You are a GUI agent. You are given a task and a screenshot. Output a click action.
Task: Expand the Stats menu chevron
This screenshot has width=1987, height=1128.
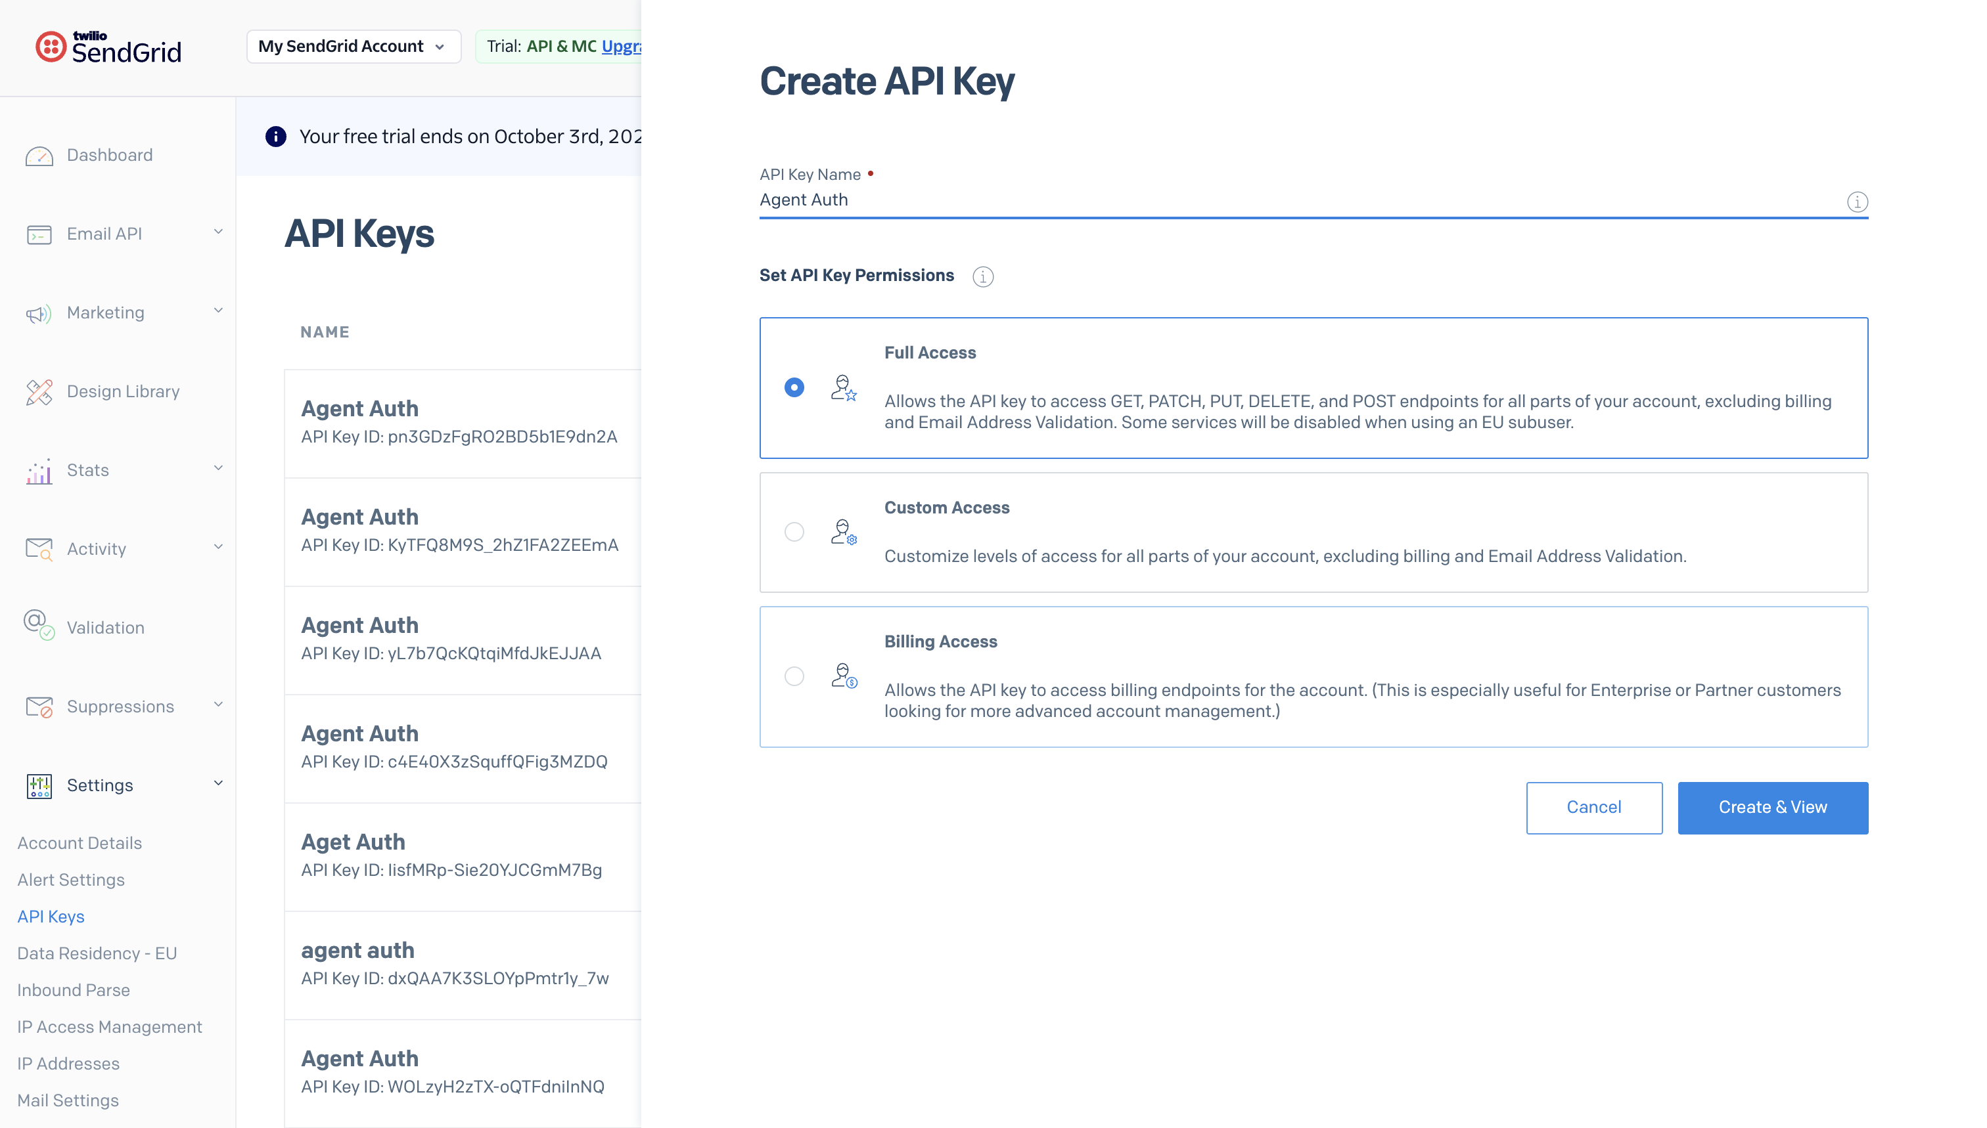coord(218,468)
